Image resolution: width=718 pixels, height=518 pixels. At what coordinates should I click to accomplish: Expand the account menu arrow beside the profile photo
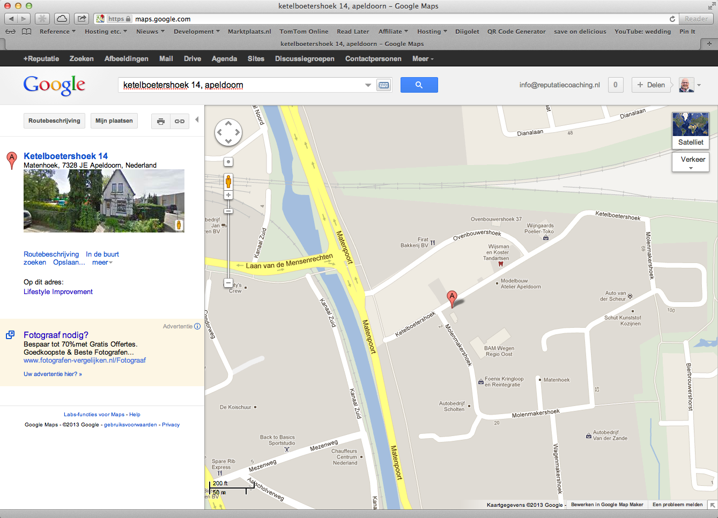pyautogui.click(x=699, y=85)
